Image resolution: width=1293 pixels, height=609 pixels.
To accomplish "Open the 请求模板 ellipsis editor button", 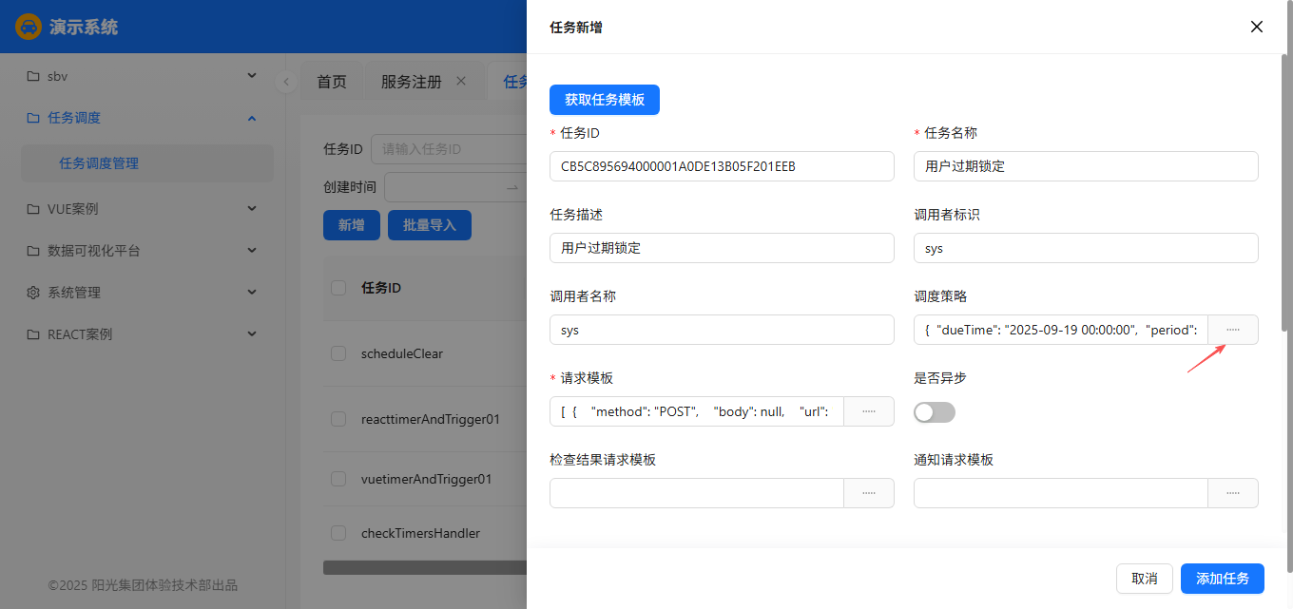I will click(x=868, y=411).
